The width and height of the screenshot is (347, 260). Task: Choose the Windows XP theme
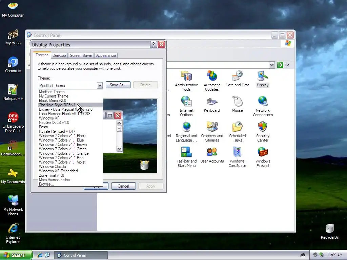click(x=70, y=118)
